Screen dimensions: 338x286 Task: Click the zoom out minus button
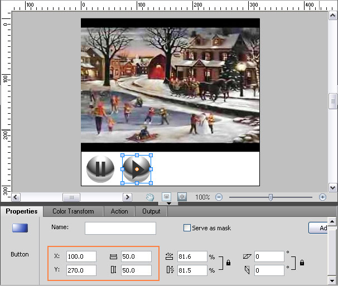[219, 197]
